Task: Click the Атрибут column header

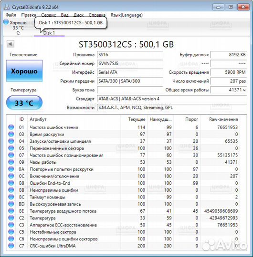Action: pyautogui.click(x=38, y=119)
